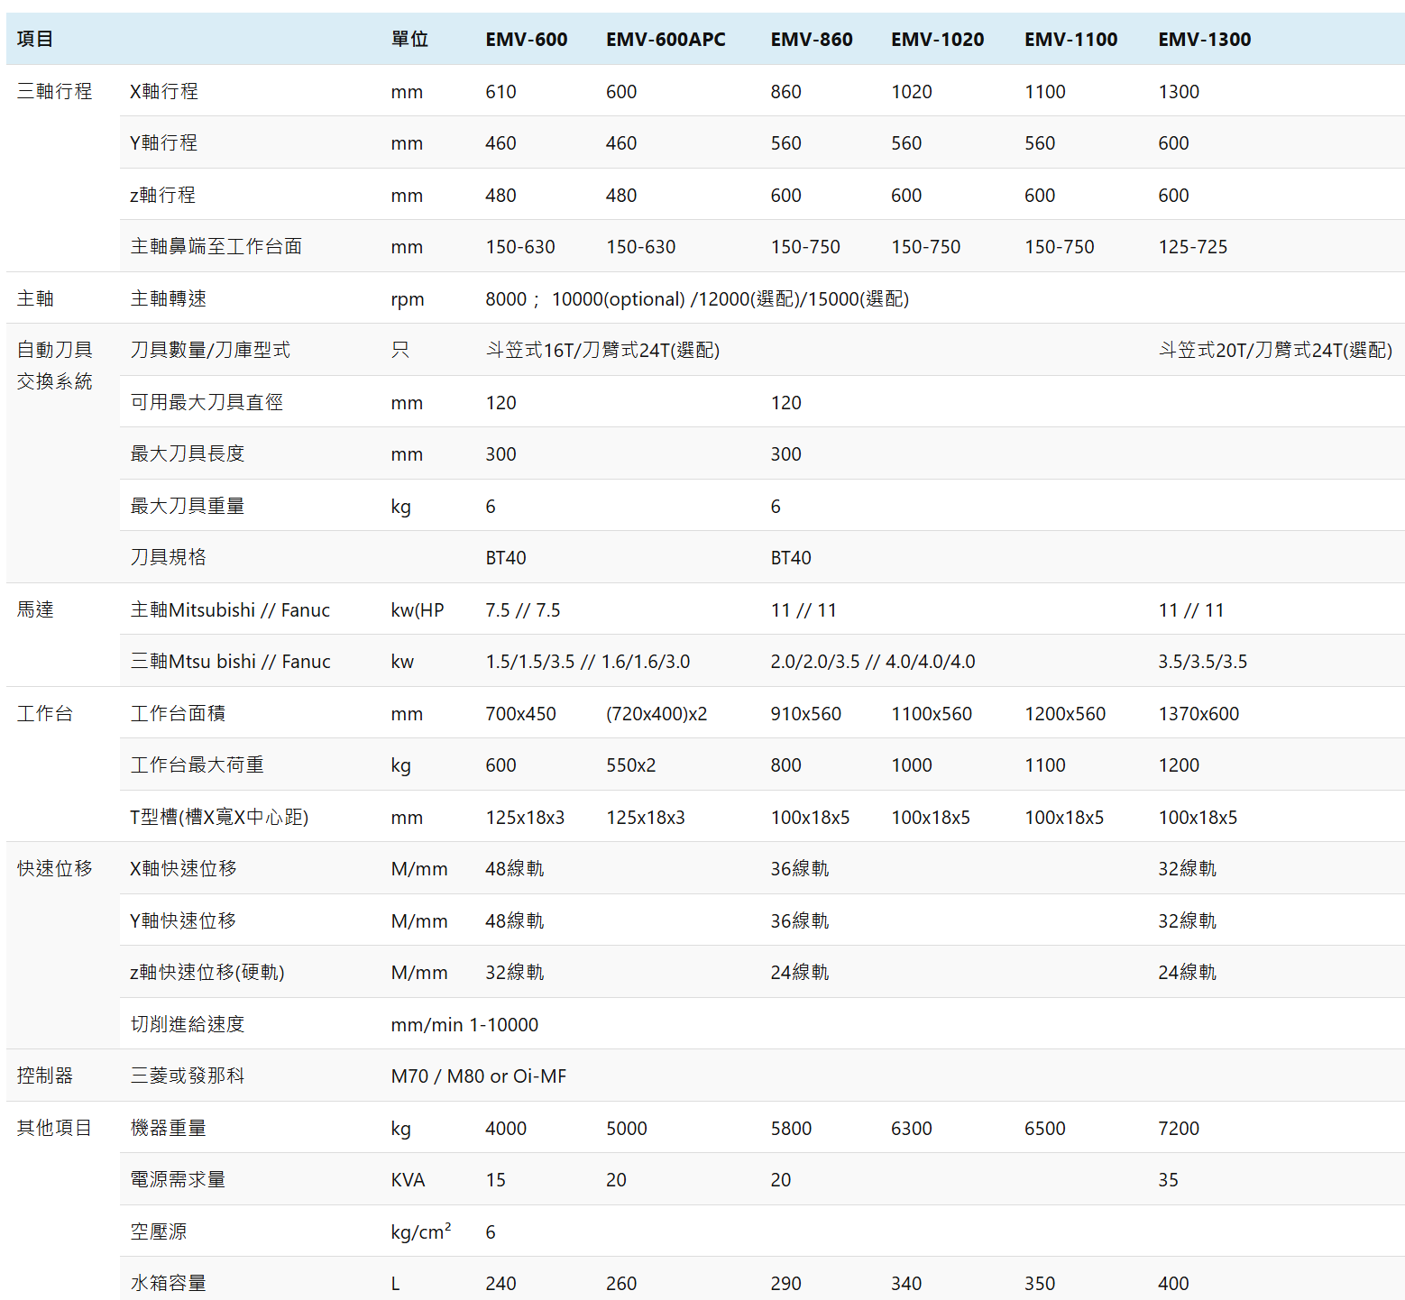Click the EMV-600APC column header
Image resolution: width=1405 pixels, height=1300 pixels.
[666, 39]
